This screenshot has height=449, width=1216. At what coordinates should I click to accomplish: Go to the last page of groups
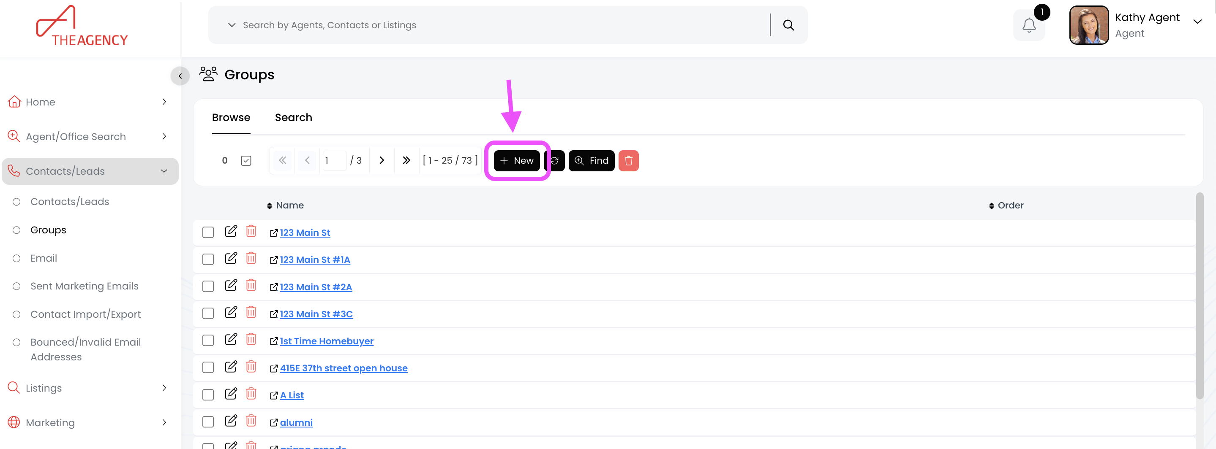click(406, 161)
